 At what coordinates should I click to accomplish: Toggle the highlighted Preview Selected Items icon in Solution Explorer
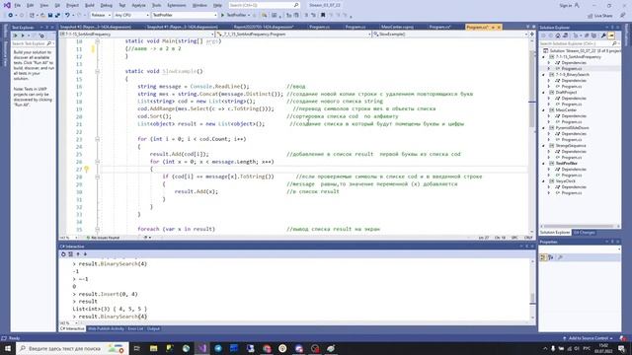click(x=611, y=35)
